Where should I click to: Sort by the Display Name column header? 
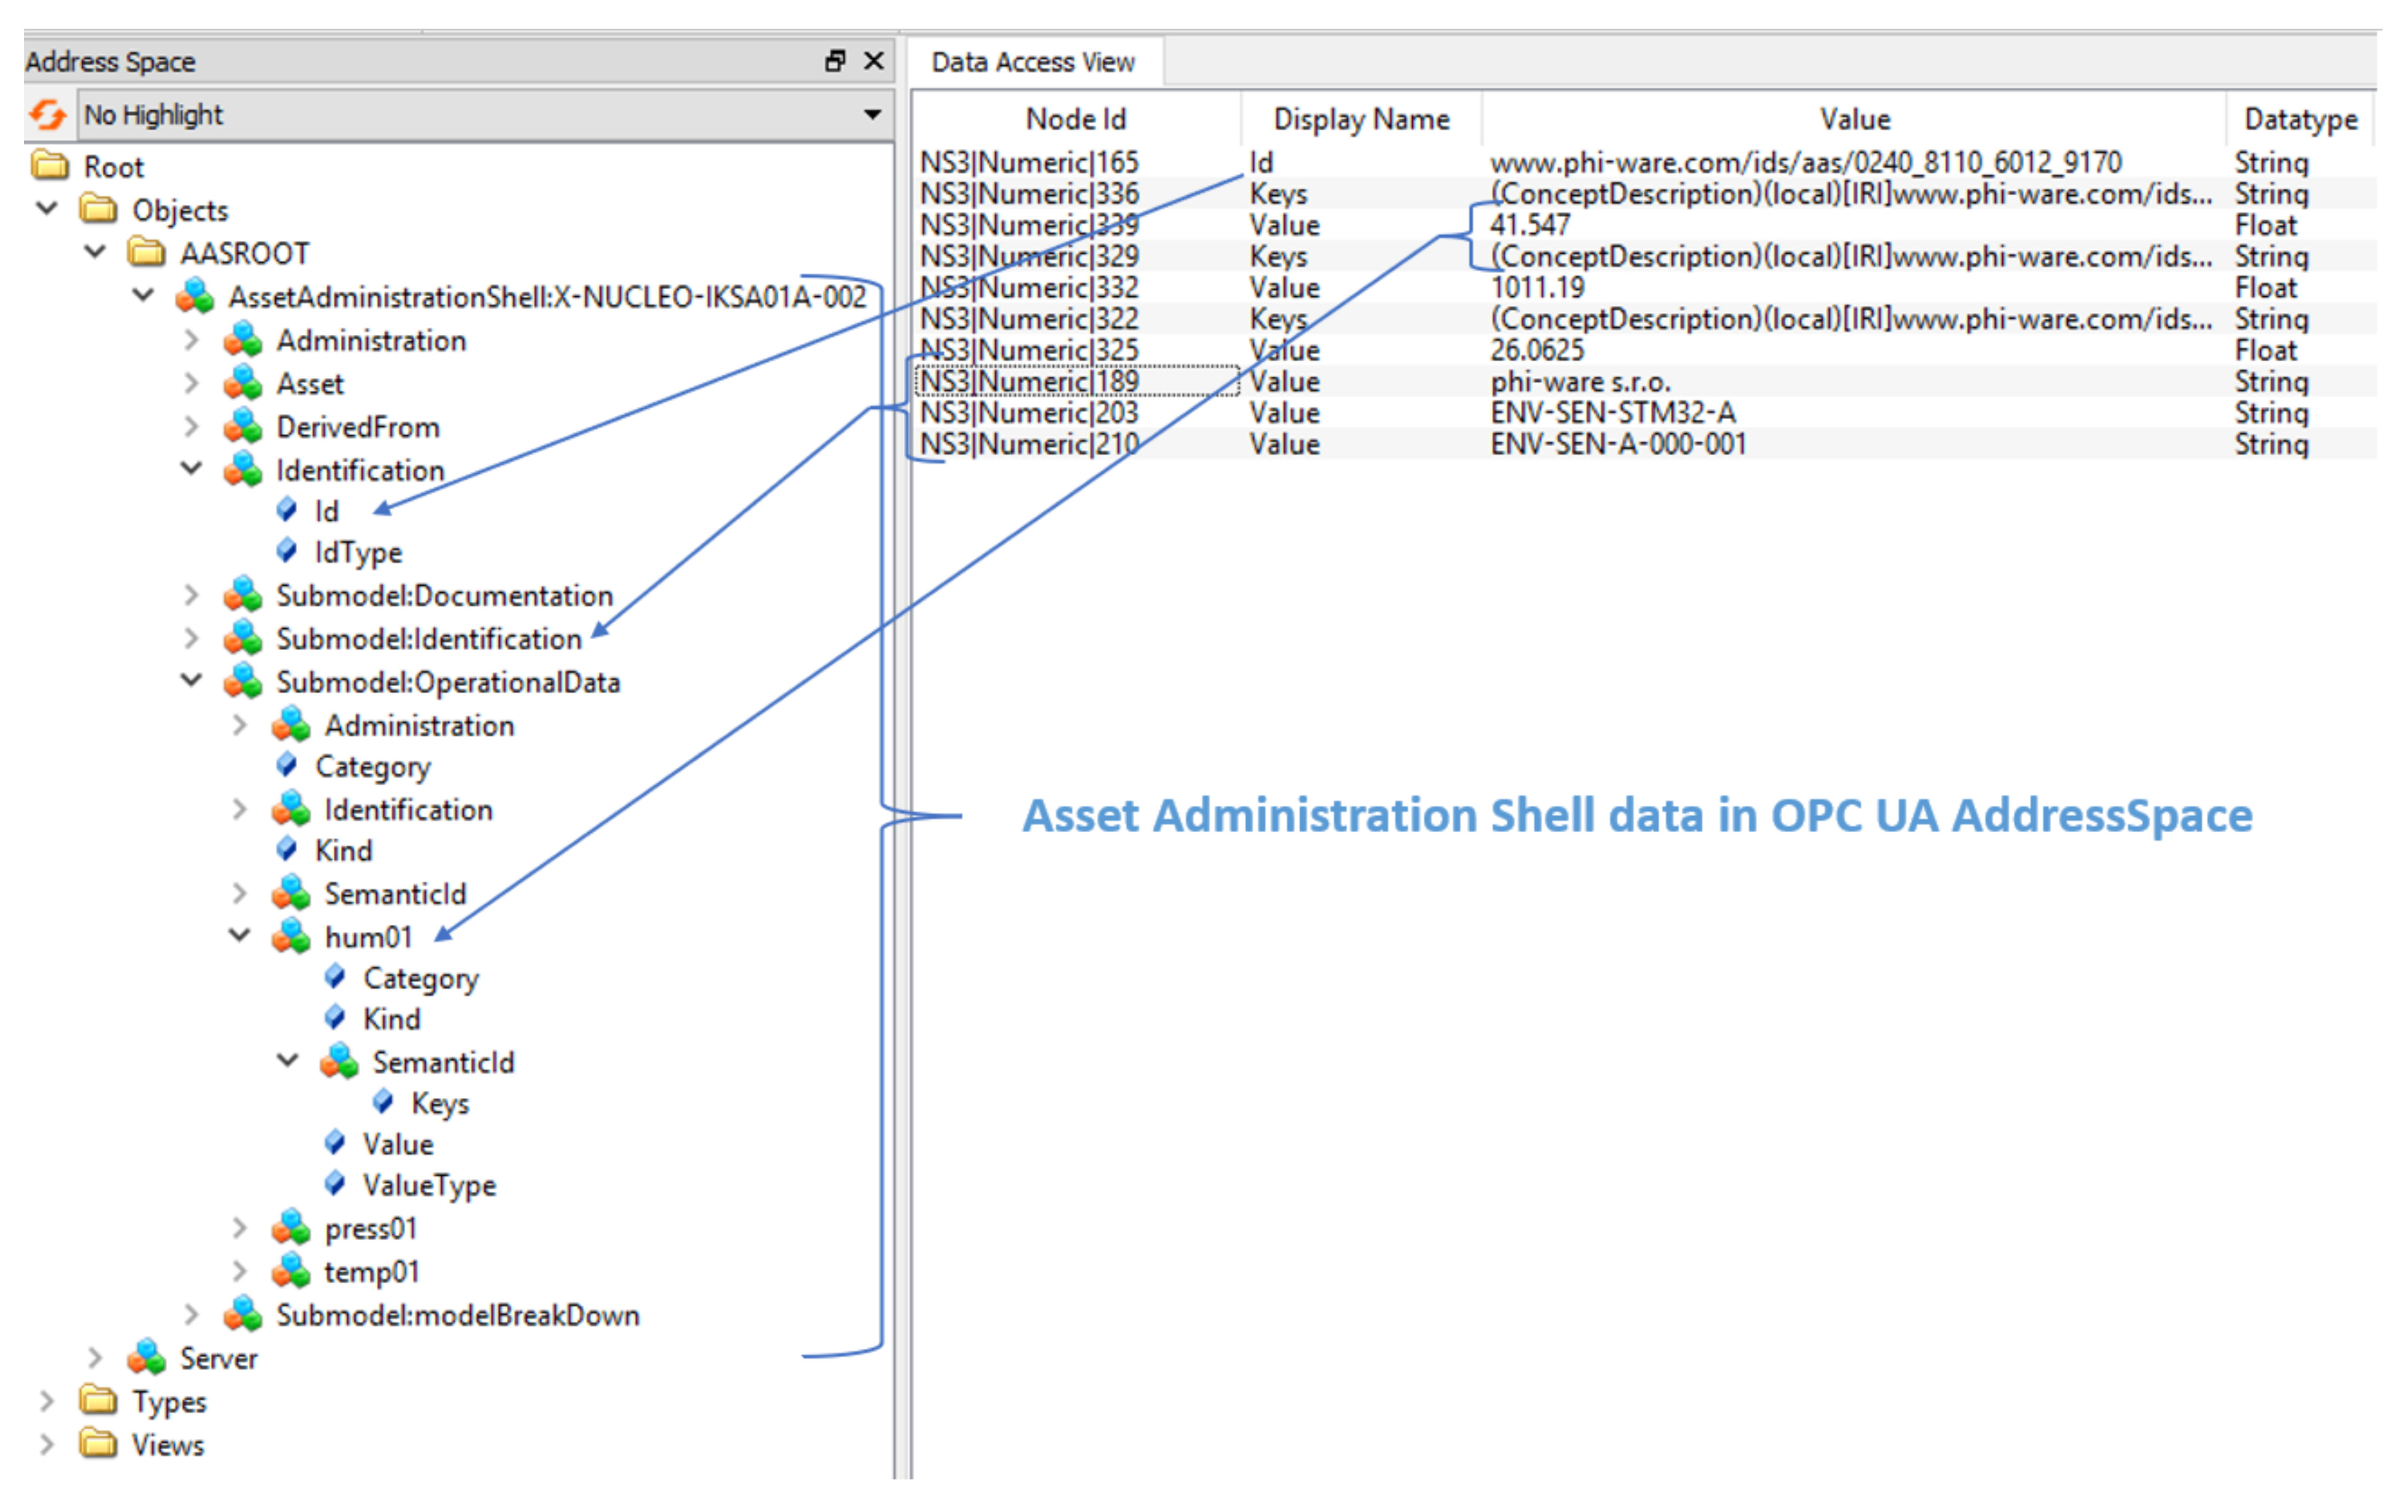pyautogui.click(x=1361, y=120)
